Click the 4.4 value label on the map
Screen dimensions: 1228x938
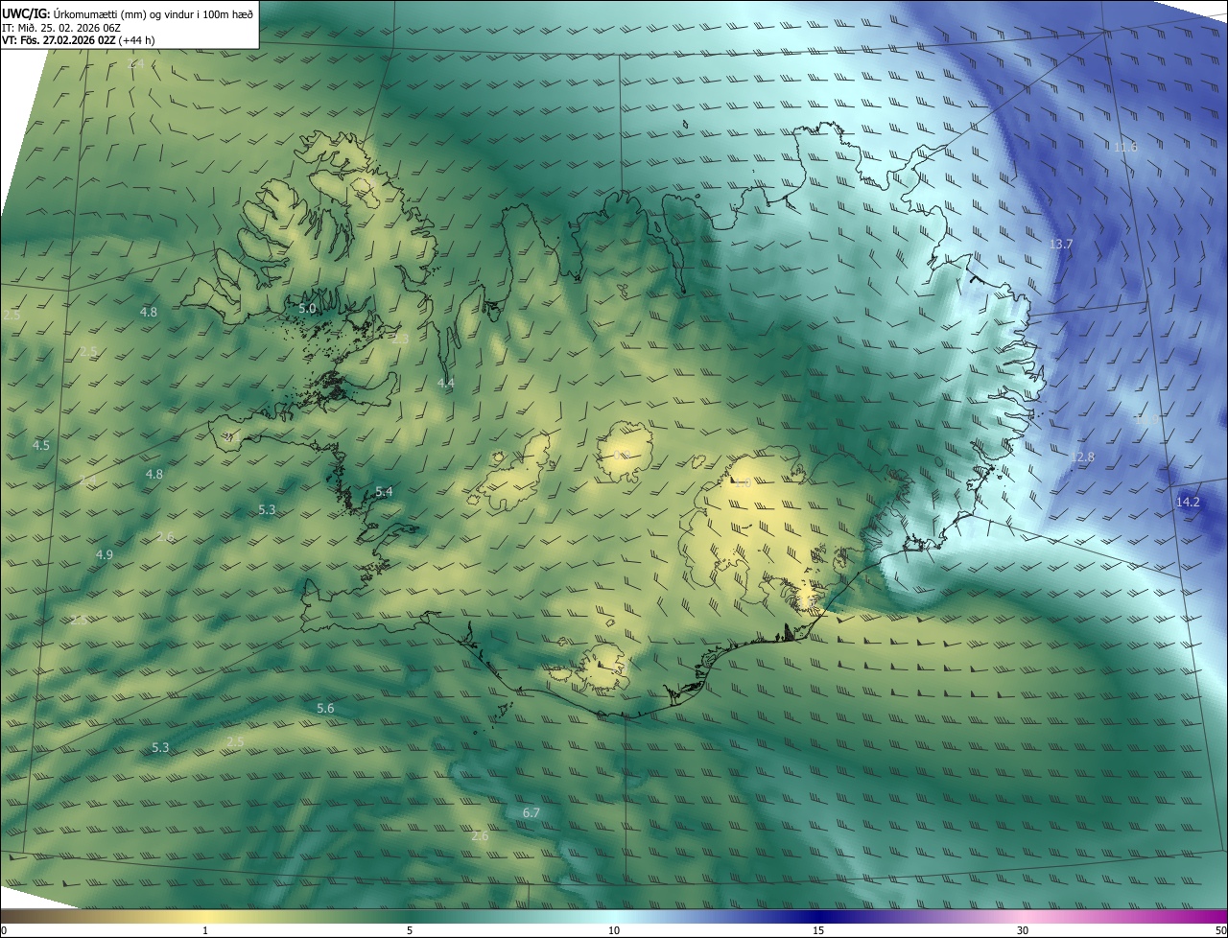[x=446, y=383]
